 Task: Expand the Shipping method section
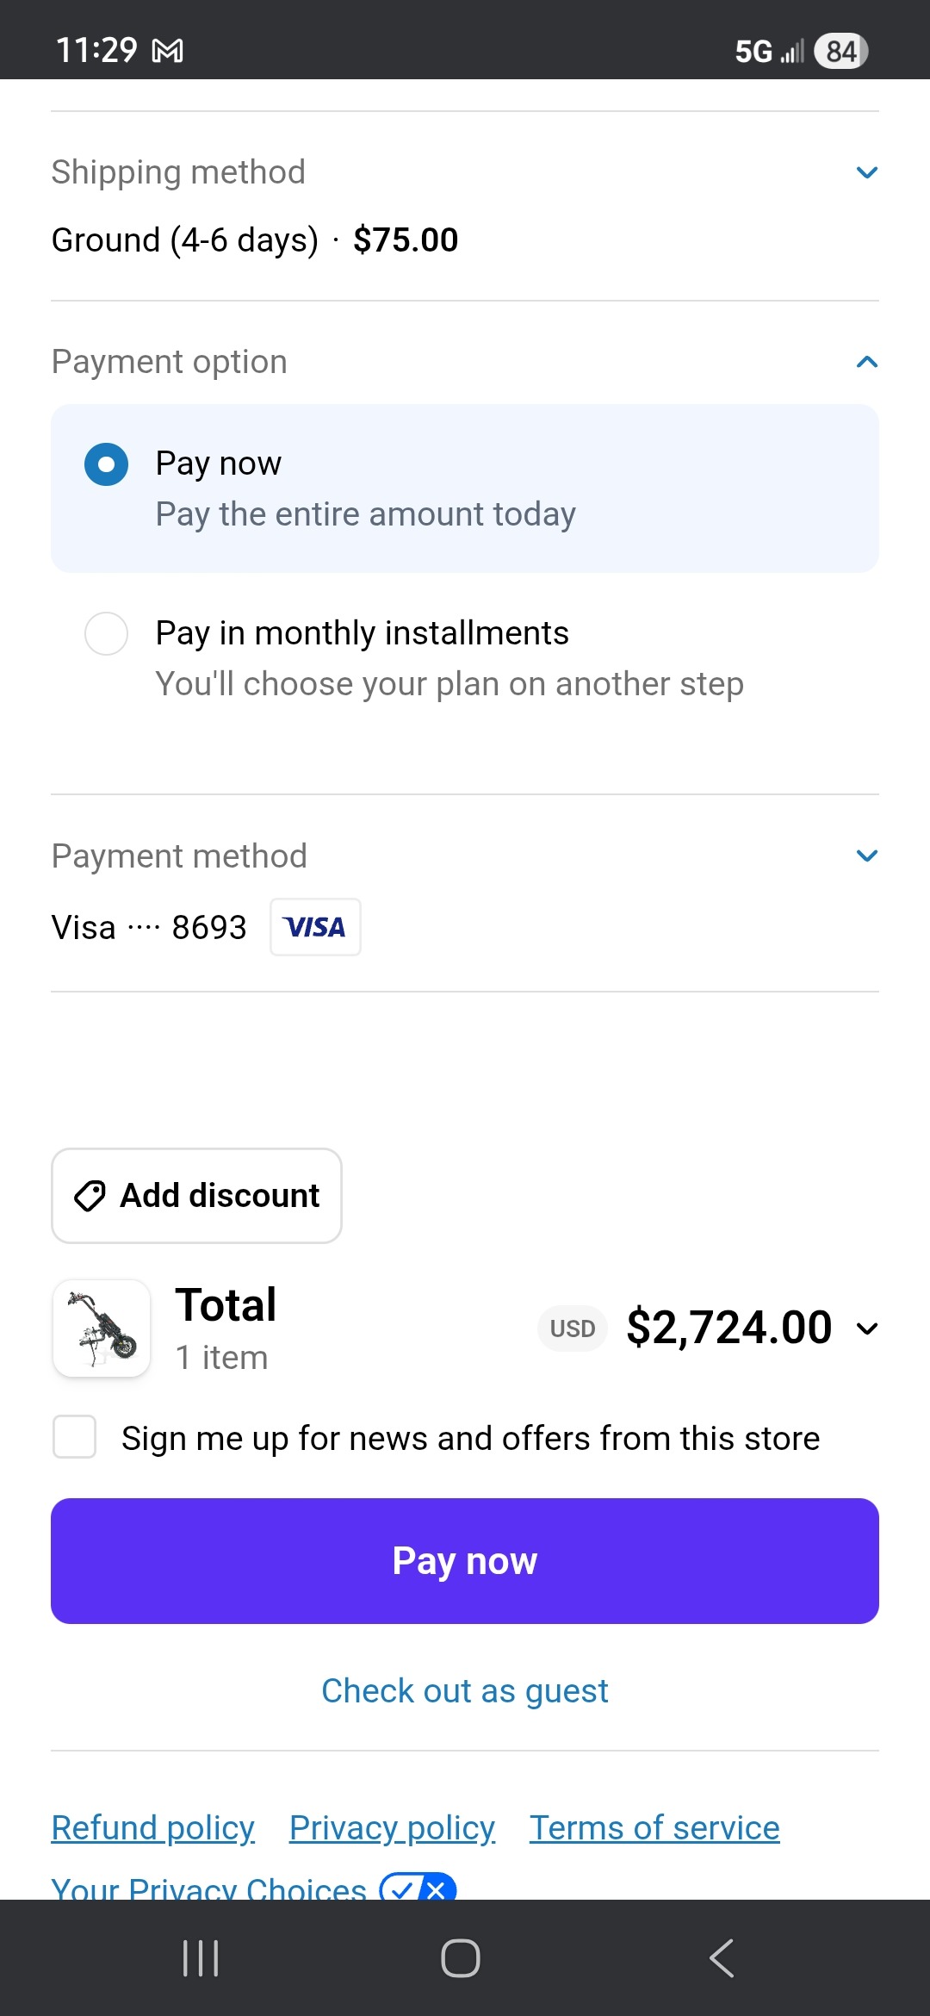click(x=867, y=172)
